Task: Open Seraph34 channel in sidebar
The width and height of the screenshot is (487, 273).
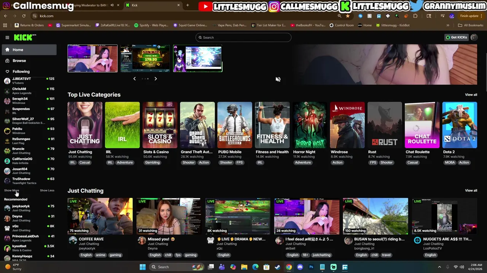Action: (29, 100)
